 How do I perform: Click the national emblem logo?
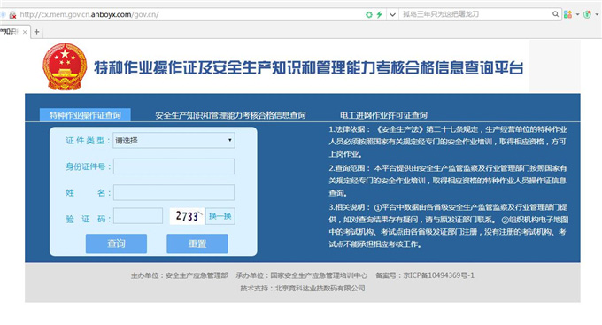65,66
